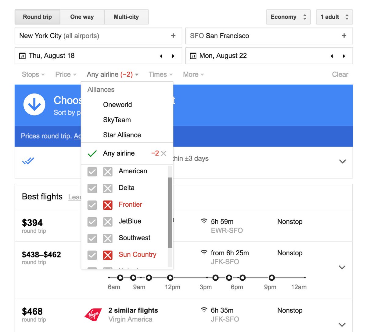Screen dimensions: 366x332
Task: Add another destination airport with plus icon
Action: pyautogui.click(x=344, y=36)
